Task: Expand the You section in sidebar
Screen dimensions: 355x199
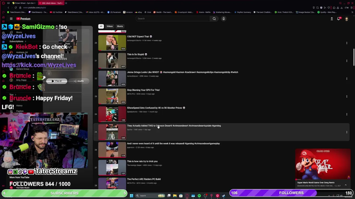Action: tap(13, 95)
